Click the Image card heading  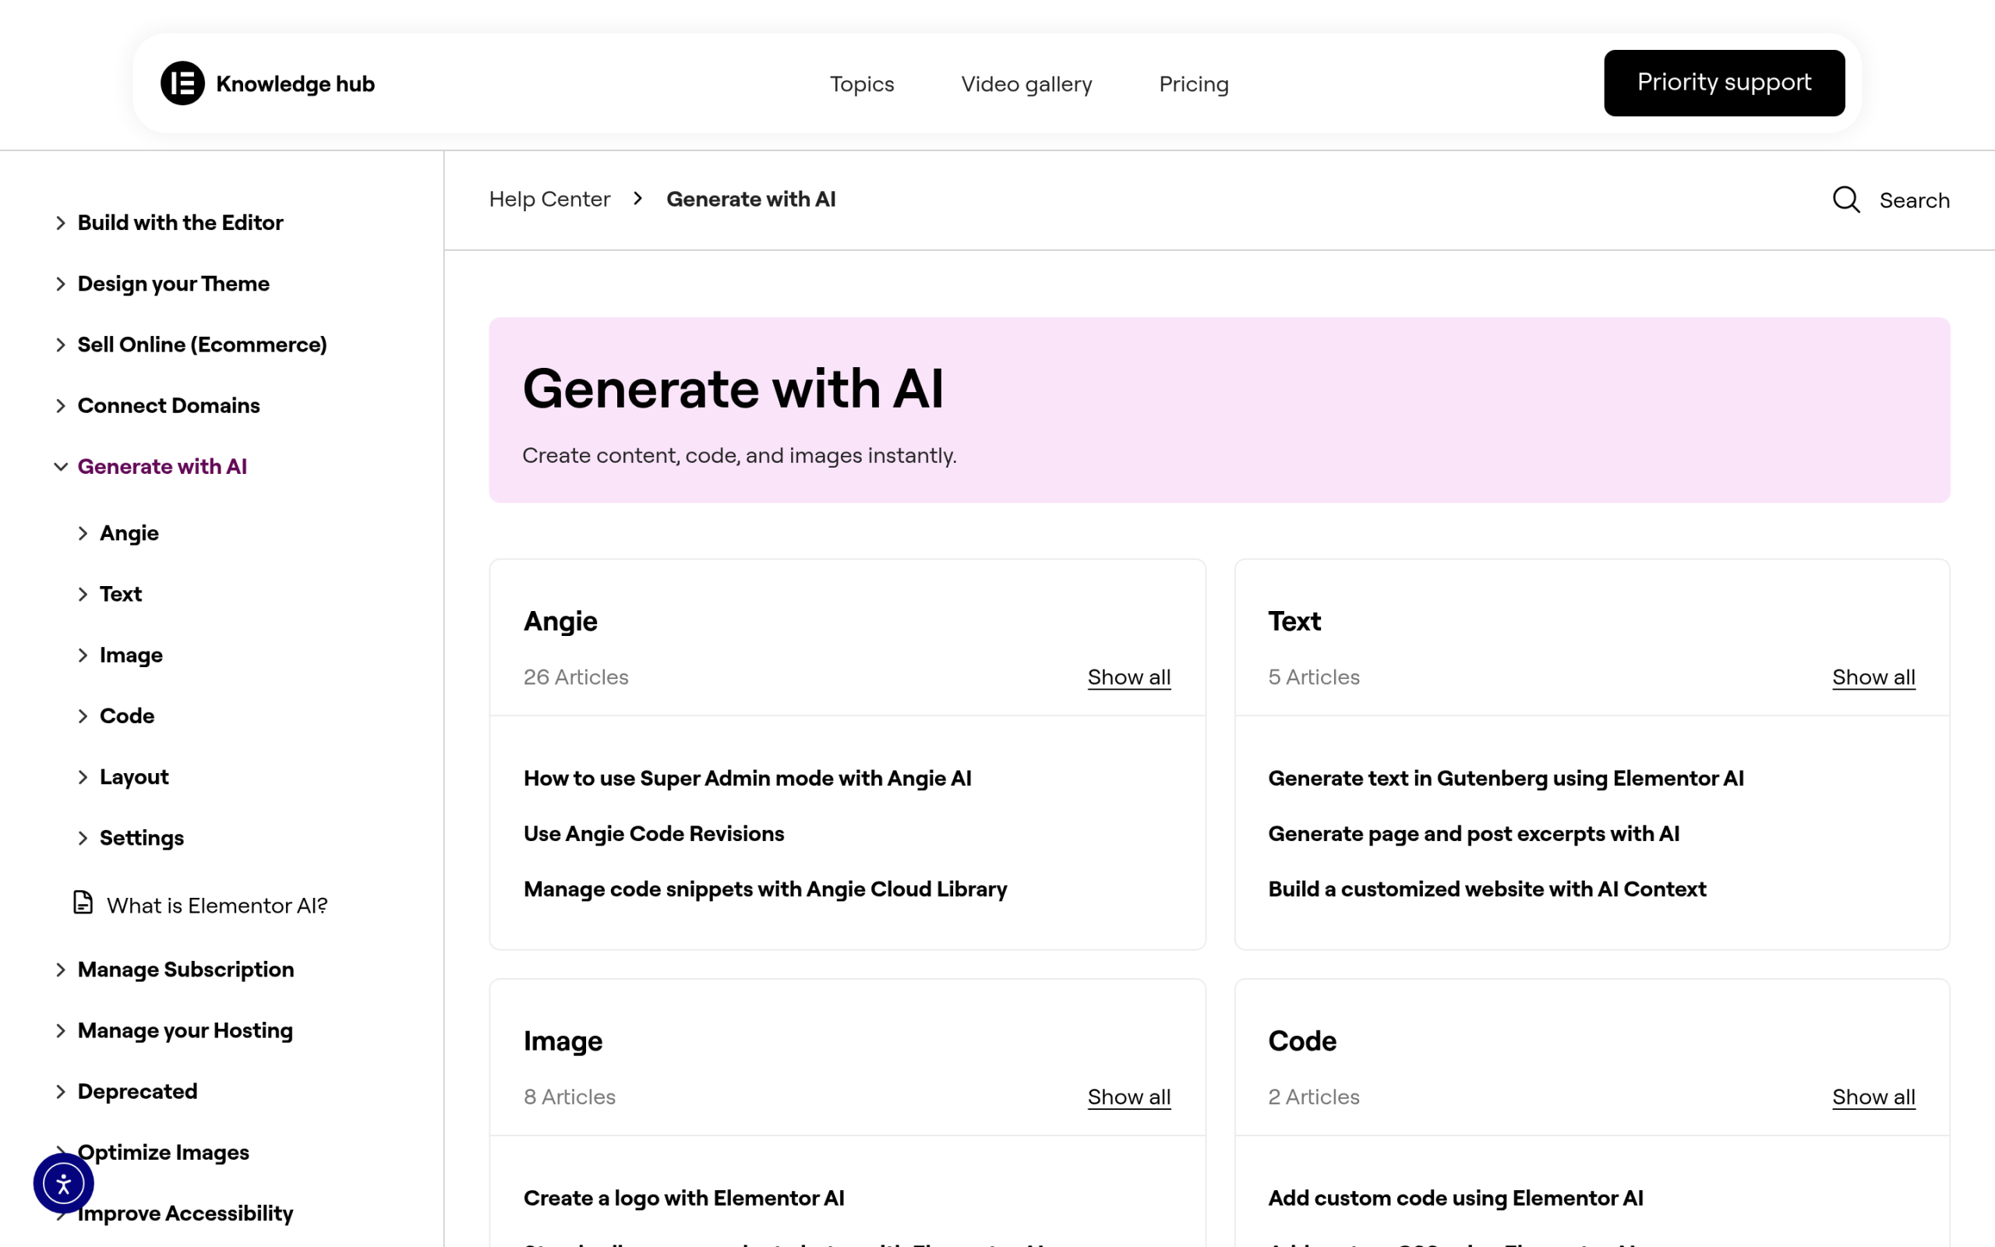coord(563,1042)
